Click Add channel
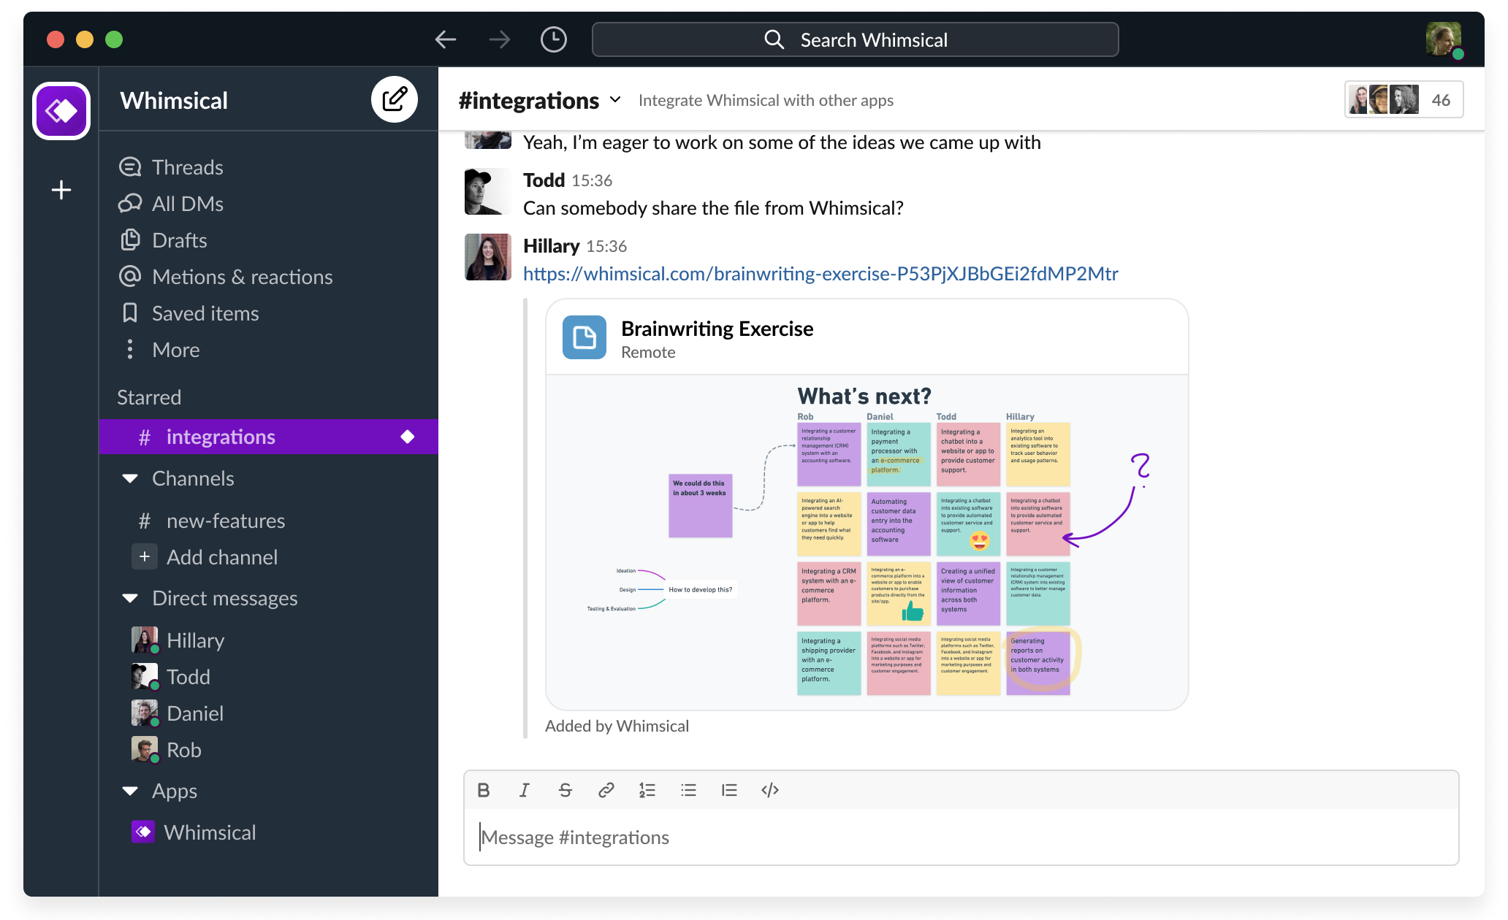Viewport: 1508px width, 920px height. click(x=221, y=557)
